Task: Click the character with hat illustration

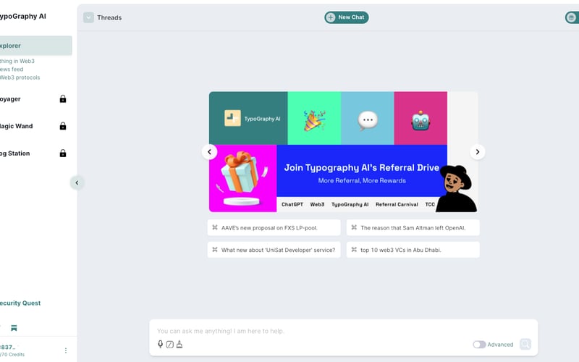Action: [x=457, y=188]
